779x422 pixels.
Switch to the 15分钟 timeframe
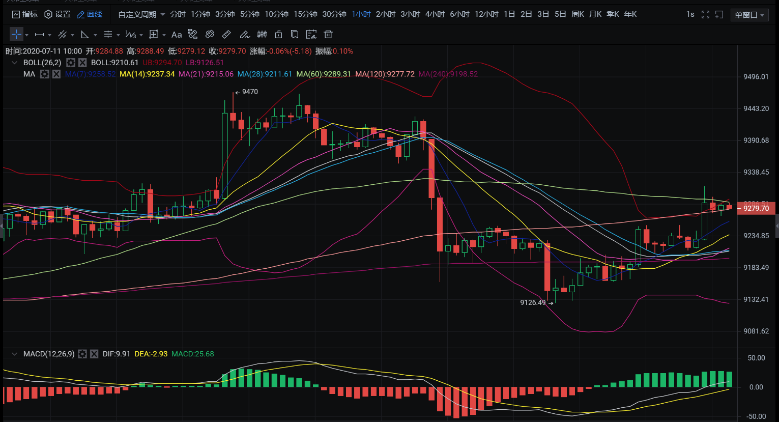click(x=305, y=14)
